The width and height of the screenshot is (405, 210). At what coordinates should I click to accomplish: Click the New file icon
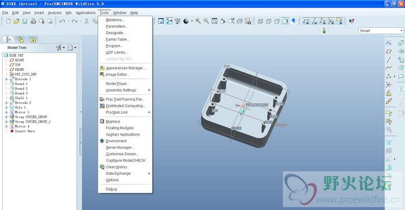point(8,21)
